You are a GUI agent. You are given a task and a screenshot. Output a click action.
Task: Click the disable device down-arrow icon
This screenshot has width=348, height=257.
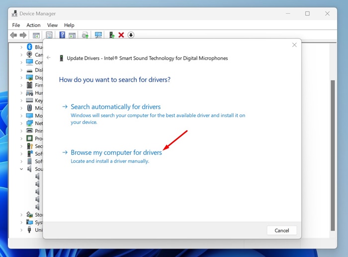click(131, 35)
